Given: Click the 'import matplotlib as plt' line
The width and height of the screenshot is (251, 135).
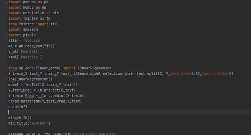Looking at the screenshot, I should 34,13.
